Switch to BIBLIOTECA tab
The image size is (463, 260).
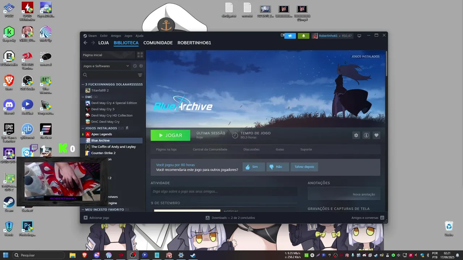126,43
